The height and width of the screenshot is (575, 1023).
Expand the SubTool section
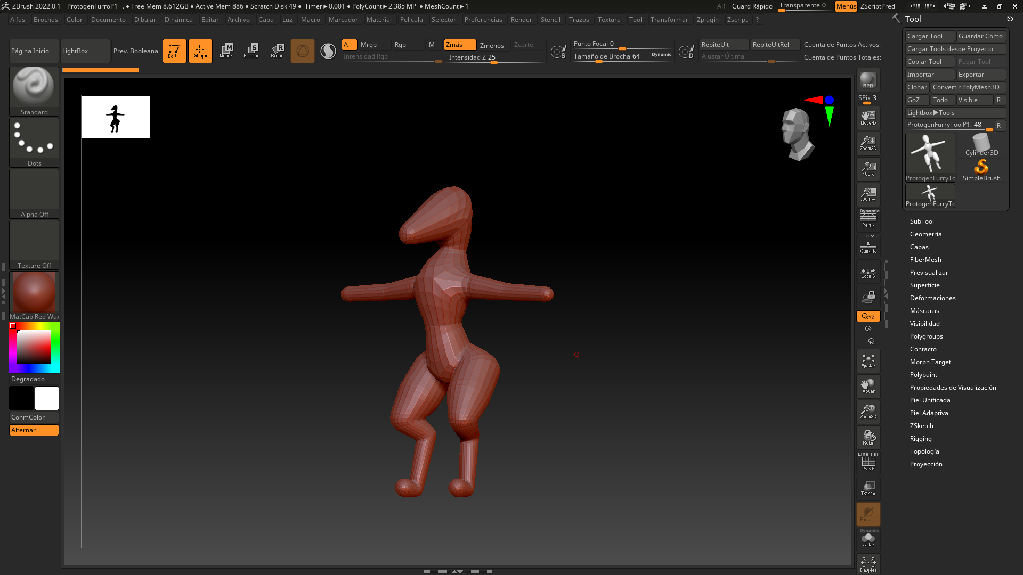[922, 221]
